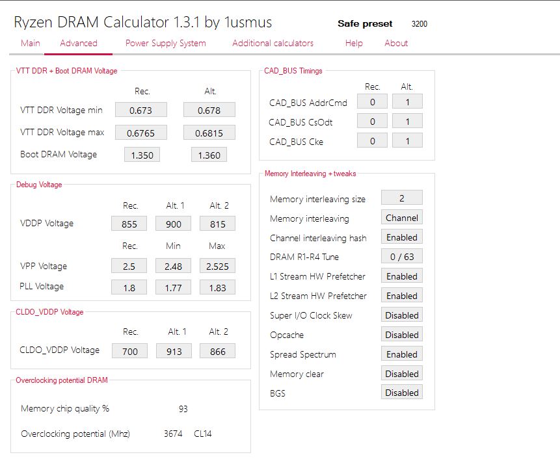This screenshot has height=470, width=560.
Task: Click the Overclocking potential (Mhz) label
Action: pos(75,434)
